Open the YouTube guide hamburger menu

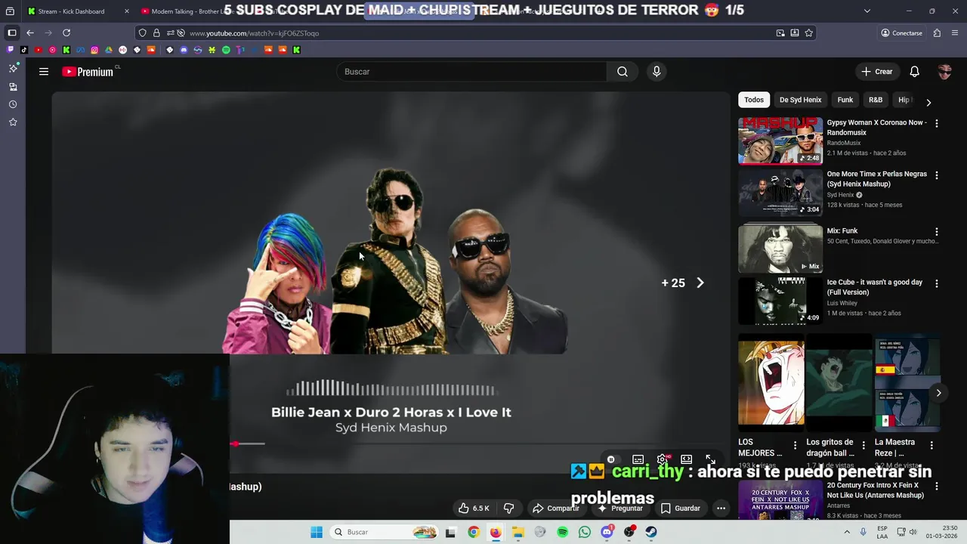click(x=44, y=72)
